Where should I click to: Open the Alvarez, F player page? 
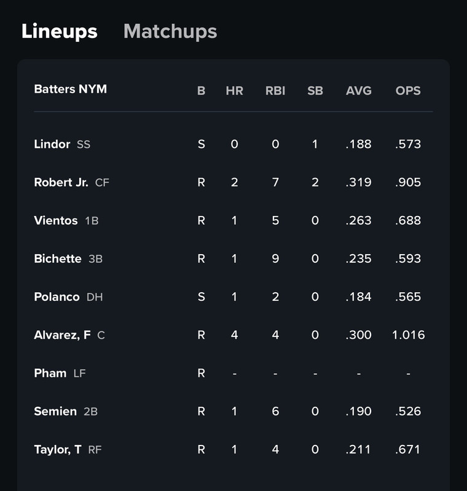point(63,335)
